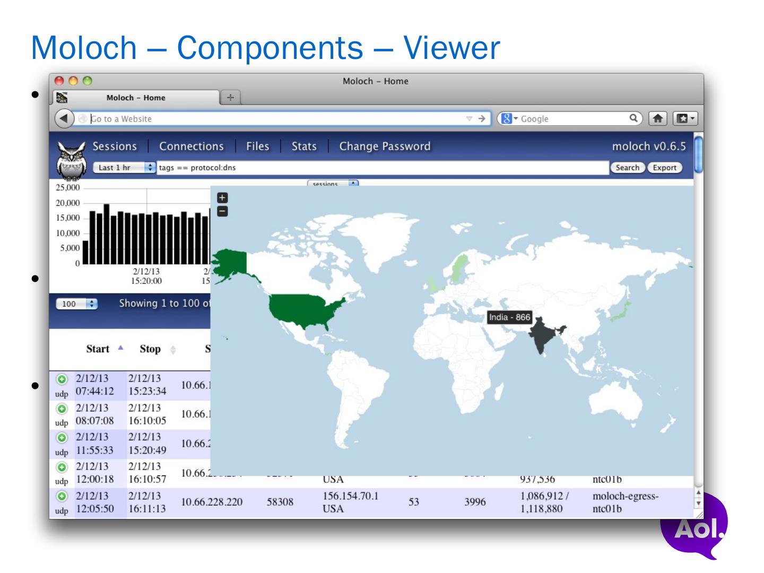The height and width of the screenshot is (573, 764).
Task: Expand the 12:05:50 session with green plus
Action: tap(62, 497)
